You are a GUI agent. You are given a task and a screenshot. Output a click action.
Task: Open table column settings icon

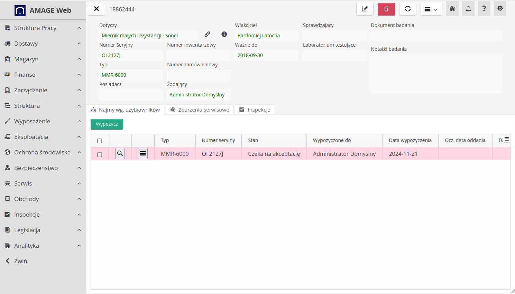507,139
